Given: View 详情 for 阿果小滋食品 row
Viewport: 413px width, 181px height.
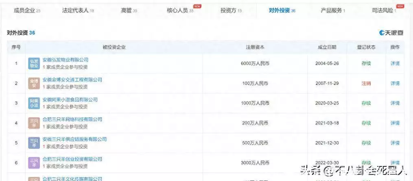Looking at the screenshot, I should coord(395,103).
